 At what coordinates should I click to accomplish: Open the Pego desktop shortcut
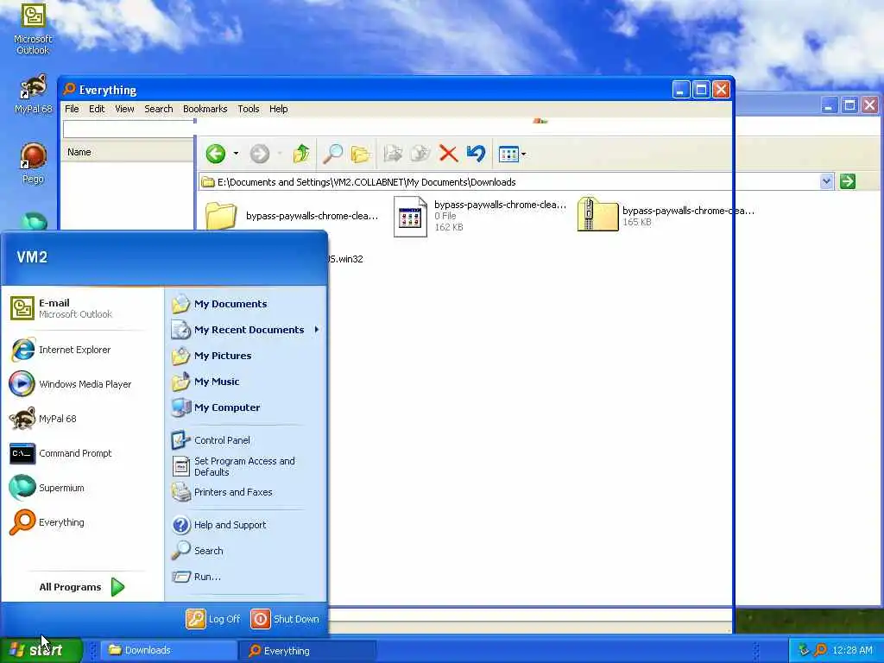34,163
